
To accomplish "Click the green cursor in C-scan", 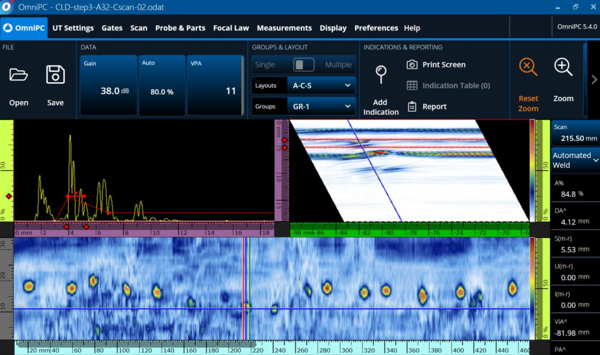I will 249,288.
